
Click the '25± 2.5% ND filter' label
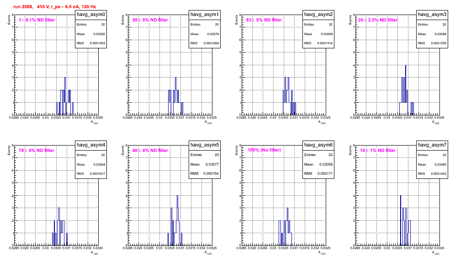point(377,20)
